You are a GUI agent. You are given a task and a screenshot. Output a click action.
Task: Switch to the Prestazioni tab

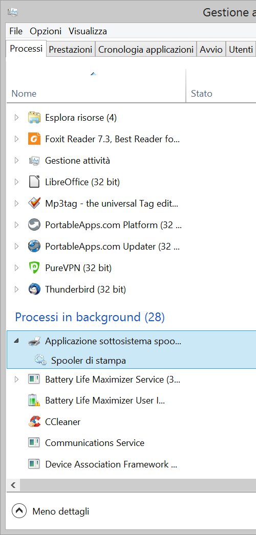click(x=71, y=50)
